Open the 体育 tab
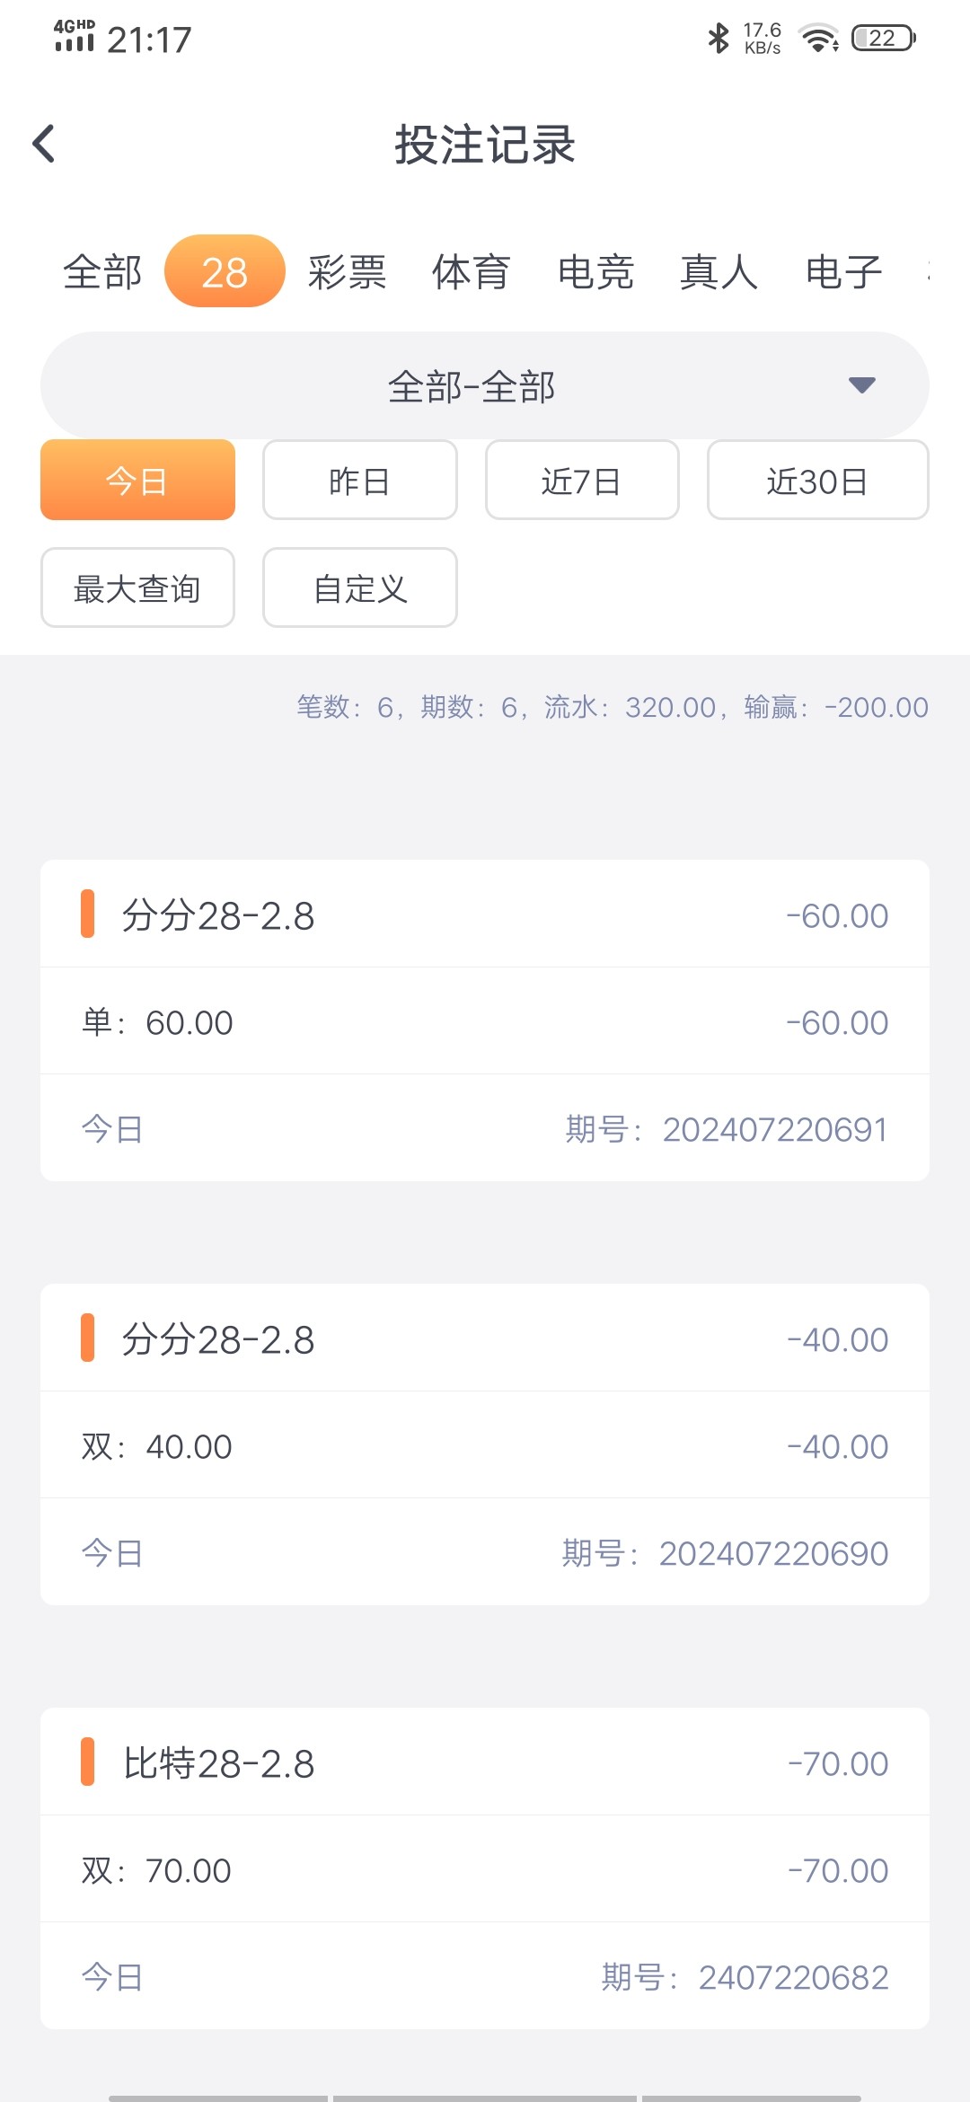This screenshot has height=2102, width=970. (x=472, y=272)
